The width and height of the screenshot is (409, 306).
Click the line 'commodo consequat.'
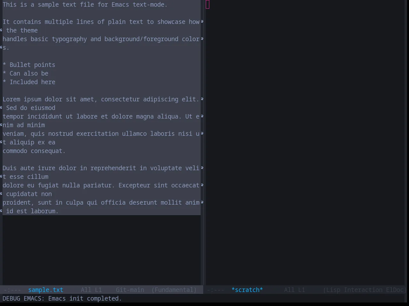pos(34,151)
